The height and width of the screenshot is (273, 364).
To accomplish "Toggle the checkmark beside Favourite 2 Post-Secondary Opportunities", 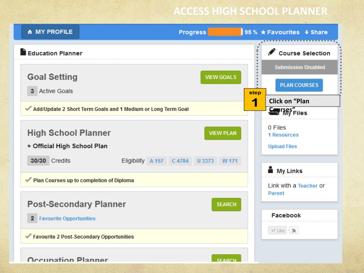I will (x=28, y=236).
